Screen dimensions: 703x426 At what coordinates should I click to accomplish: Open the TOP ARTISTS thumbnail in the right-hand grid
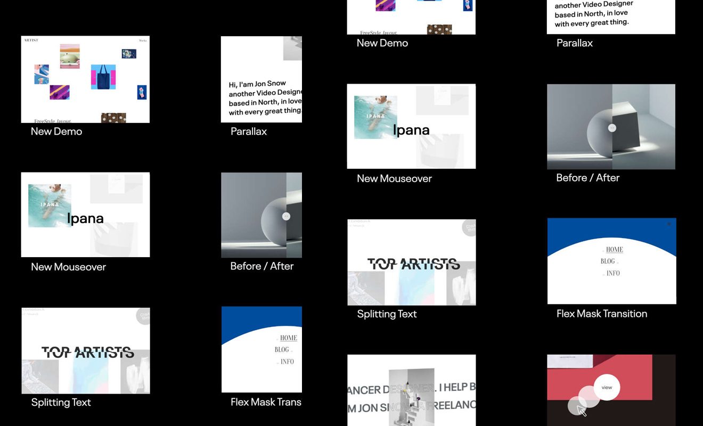click(411, 263)
